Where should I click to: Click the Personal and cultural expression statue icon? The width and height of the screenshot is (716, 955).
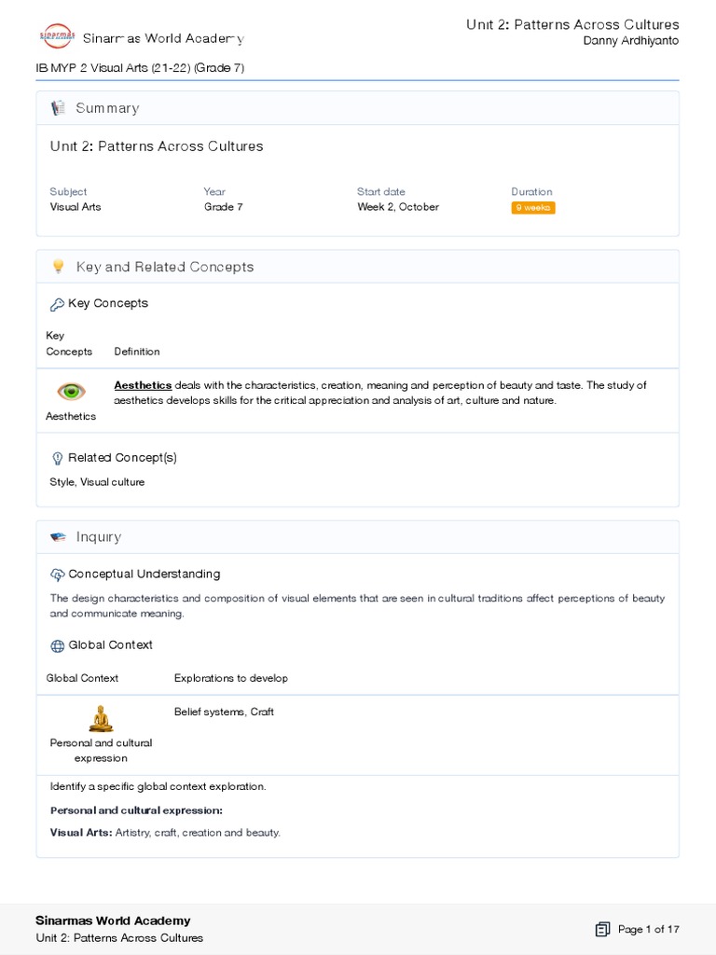101,718
